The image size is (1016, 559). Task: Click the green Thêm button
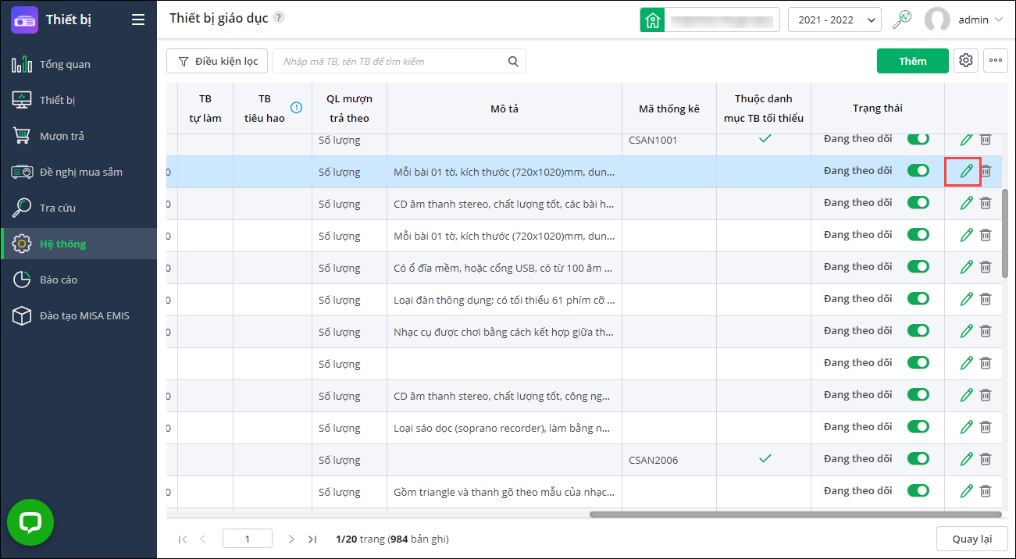(912, 61)
